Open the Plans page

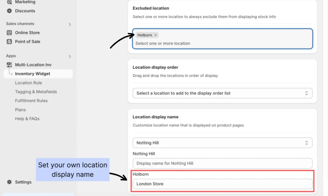click(20, 110)
